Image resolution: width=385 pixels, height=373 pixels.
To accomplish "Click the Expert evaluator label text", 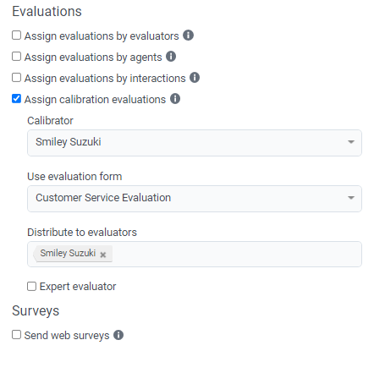I will coord(78,287).
